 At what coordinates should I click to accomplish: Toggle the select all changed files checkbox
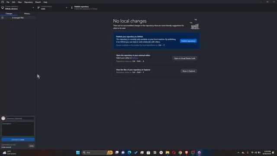click(x=2, y=18)
